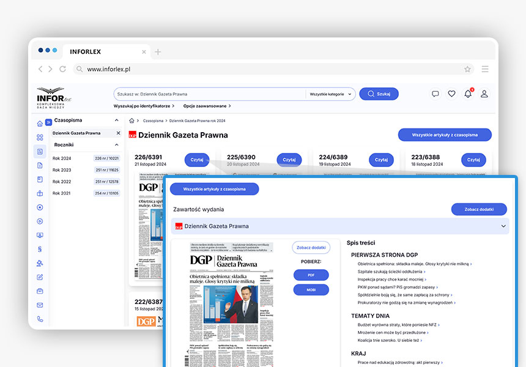
Task: Go forward with the browser forward arrow
Action: pyautogui.click(x=50, y=69)
